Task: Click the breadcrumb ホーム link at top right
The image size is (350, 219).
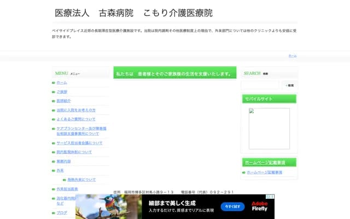Action: coord(293,56)
